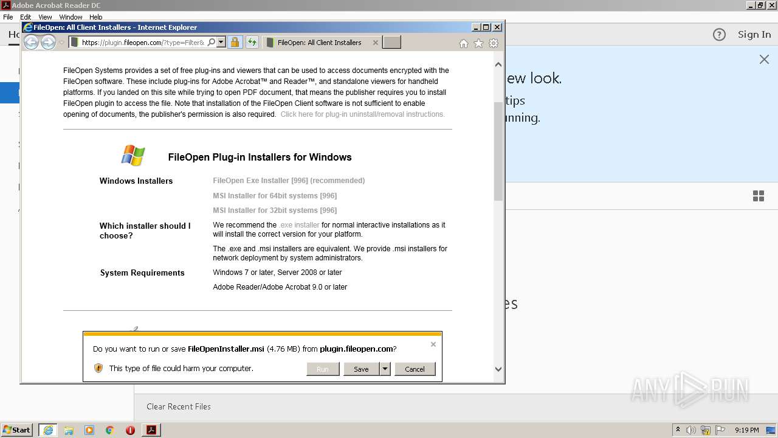Open a new blank tab

pyautogui.click(x=391, y=43)
